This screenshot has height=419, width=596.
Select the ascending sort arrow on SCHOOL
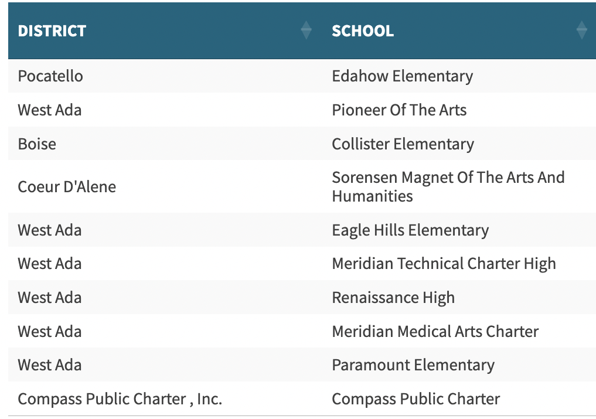tap(581, 25)
